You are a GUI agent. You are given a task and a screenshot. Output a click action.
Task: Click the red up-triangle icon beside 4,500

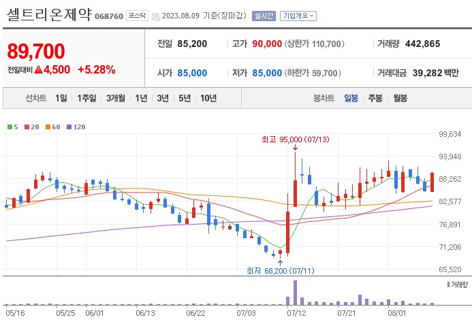pos(38,69)
